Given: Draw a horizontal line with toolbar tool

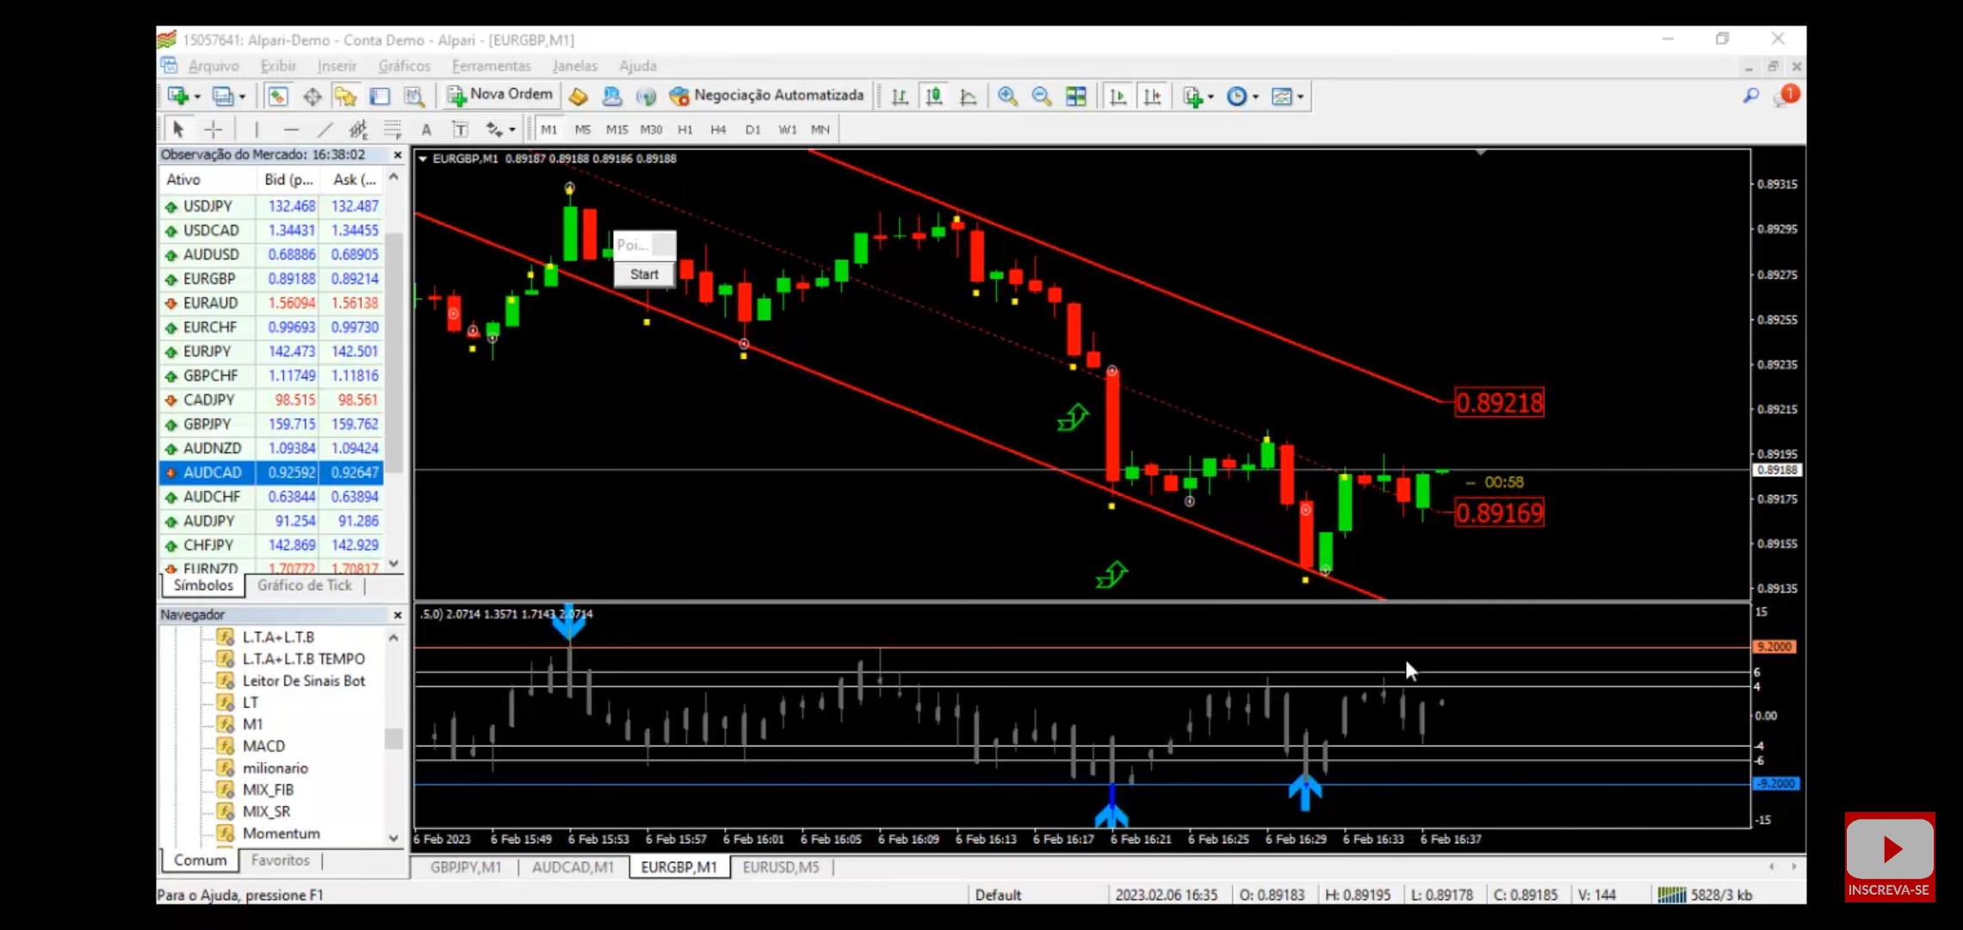Looking at the screenshot, I should (291, 129).
